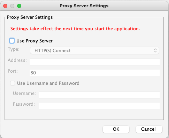
Task: Click the 'Password:' label
Action: [24, 104]
